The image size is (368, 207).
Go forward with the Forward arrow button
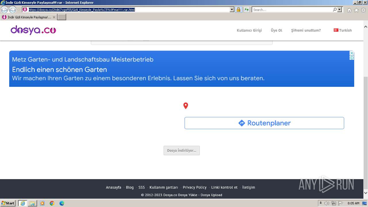point(12,10)
